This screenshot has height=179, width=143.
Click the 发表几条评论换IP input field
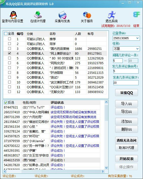coord(126,83)
